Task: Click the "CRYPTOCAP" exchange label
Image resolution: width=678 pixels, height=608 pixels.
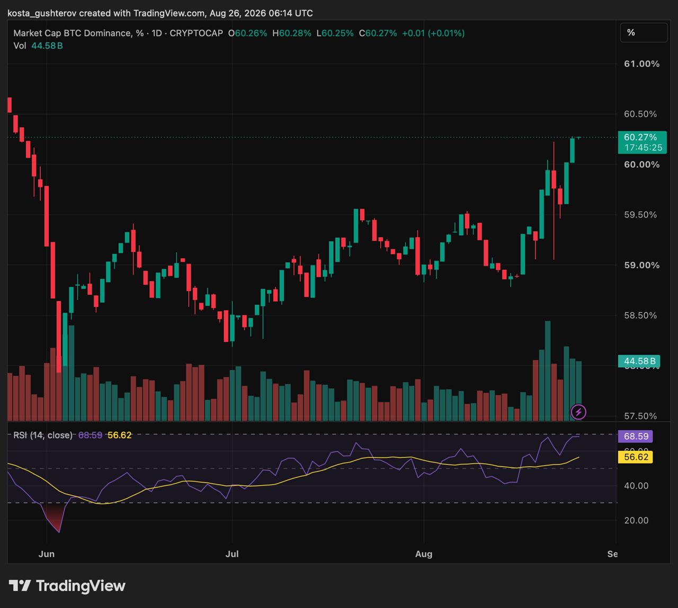Action: click(197, 33)
